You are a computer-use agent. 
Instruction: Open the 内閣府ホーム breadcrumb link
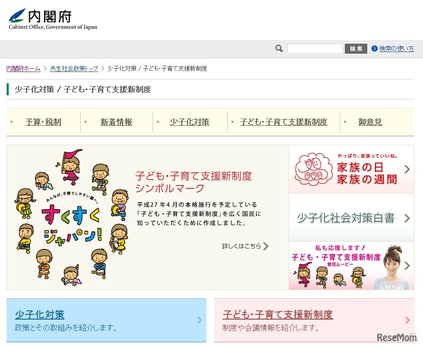pos(23,69)
